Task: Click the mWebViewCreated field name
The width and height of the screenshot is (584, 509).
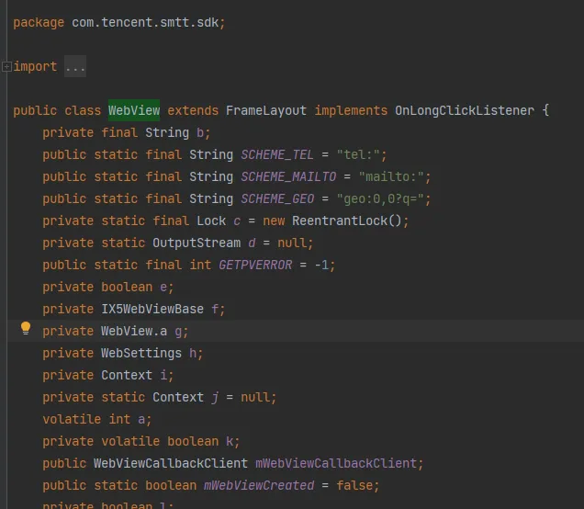Action: click(x=259, y=485)
